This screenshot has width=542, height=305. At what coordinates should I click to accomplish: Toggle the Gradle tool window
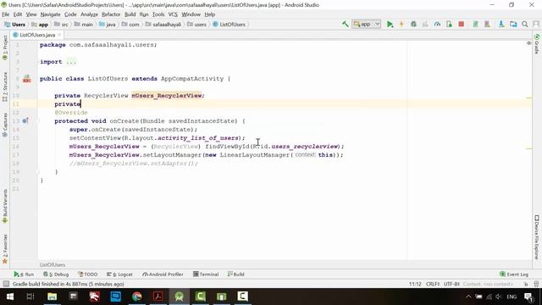click(537, 44)
